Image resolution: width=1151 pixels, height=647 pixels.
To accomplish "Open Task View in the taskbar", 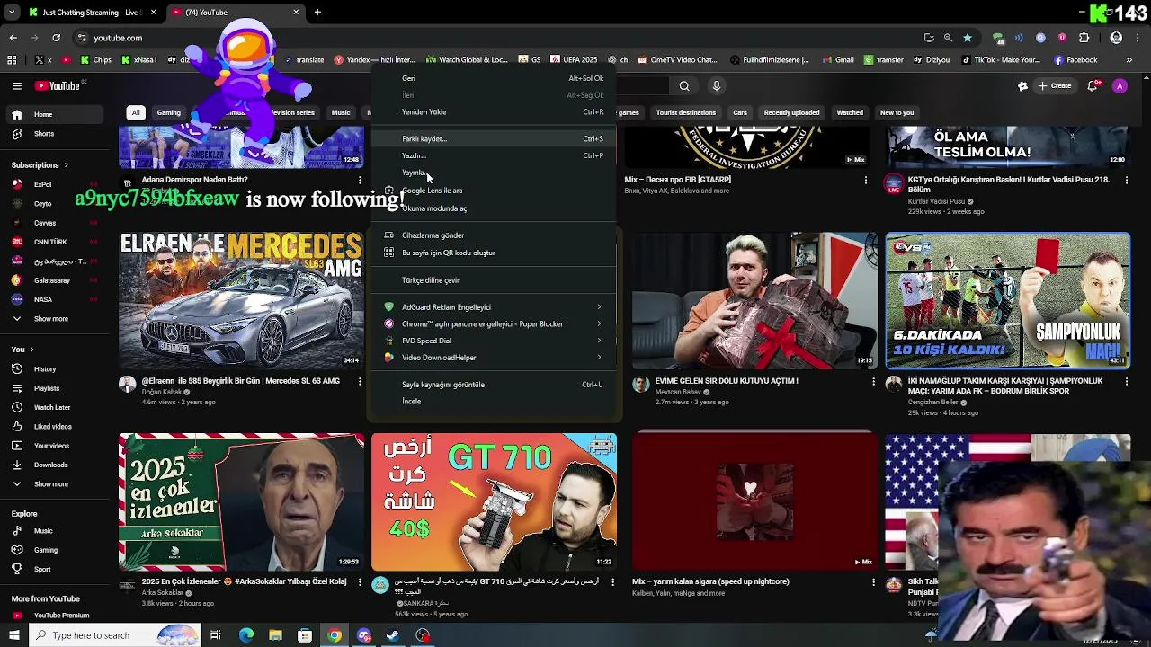I will point(216,635).
